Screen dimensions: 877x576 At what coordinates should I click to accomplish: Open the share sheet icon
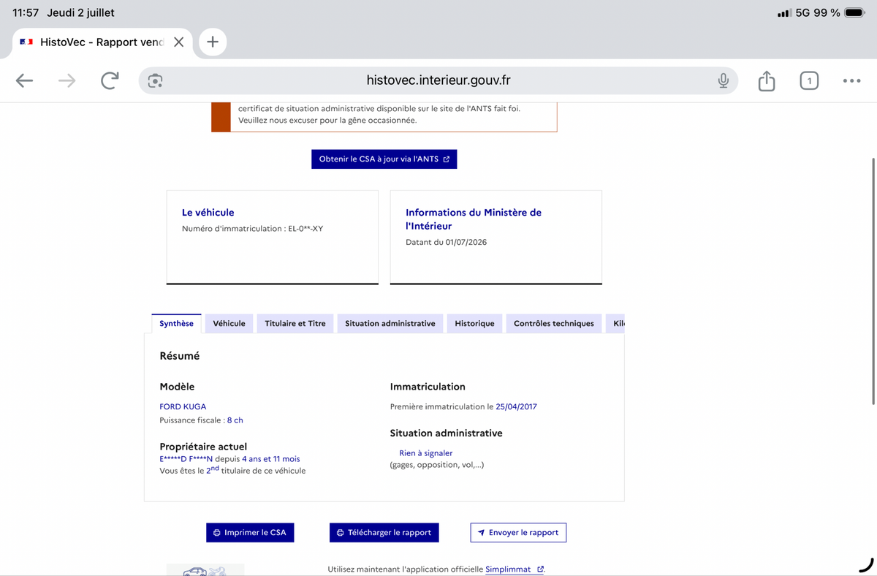(x=766, y=80)
